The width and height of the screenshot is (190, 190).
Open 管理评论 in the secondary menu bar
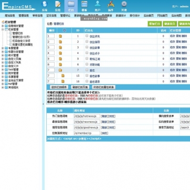(x=65, y=16)
